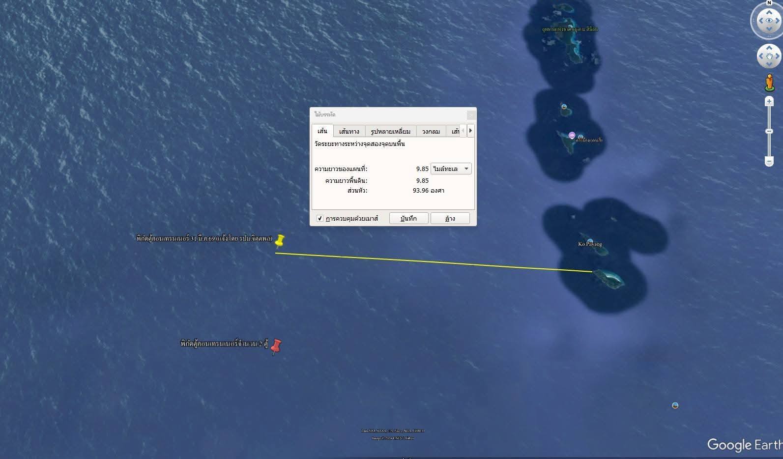This screenshot has height=459, width=783.
Task: Click the zoom slider handle
Action: coord(769,131)
